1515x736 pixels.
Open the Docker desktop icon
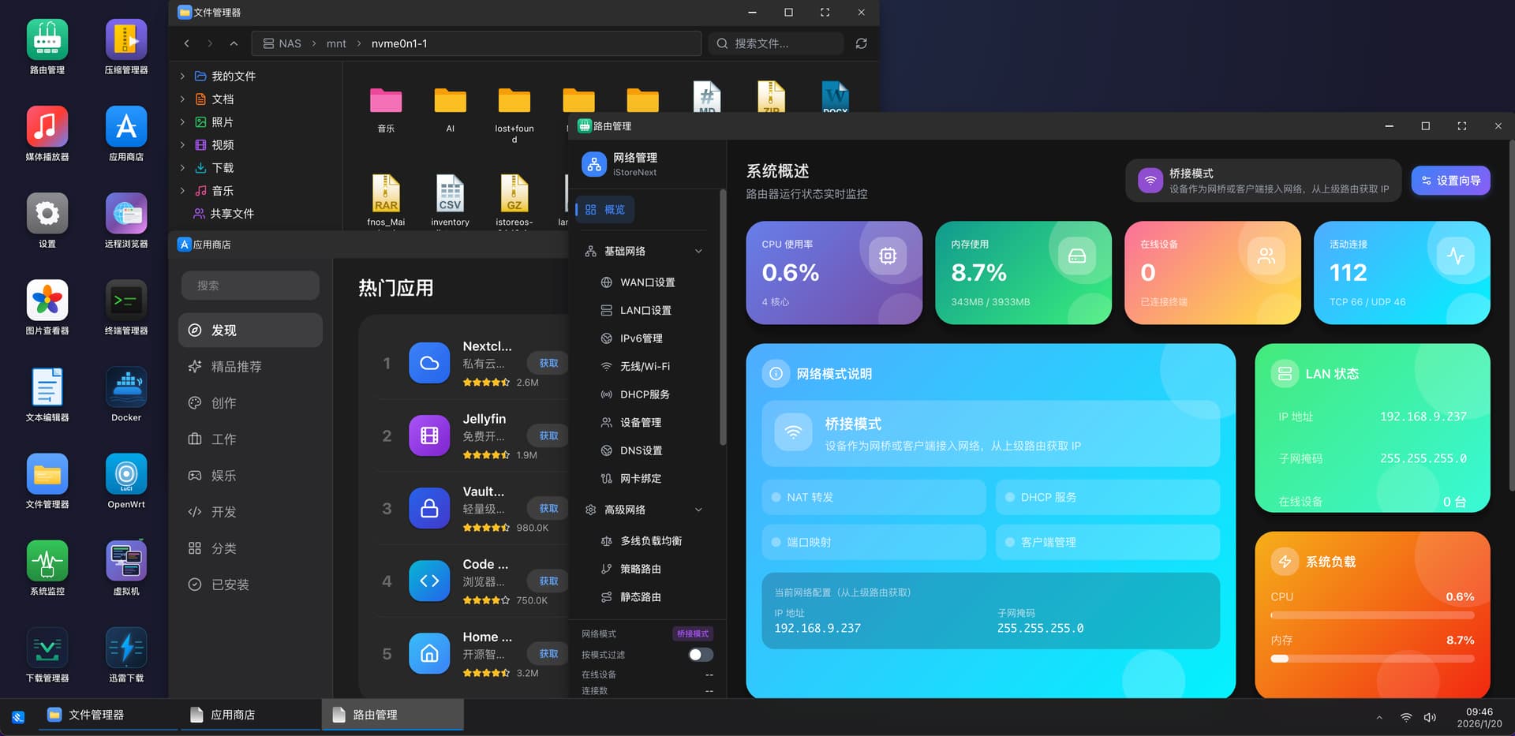coord(126,389)
